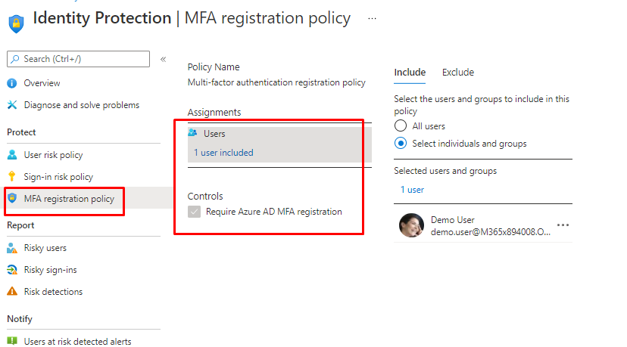Click the Diagnose and solve problems icon
The height and width of the screenshot is (347, 627).
pos(12,105)
